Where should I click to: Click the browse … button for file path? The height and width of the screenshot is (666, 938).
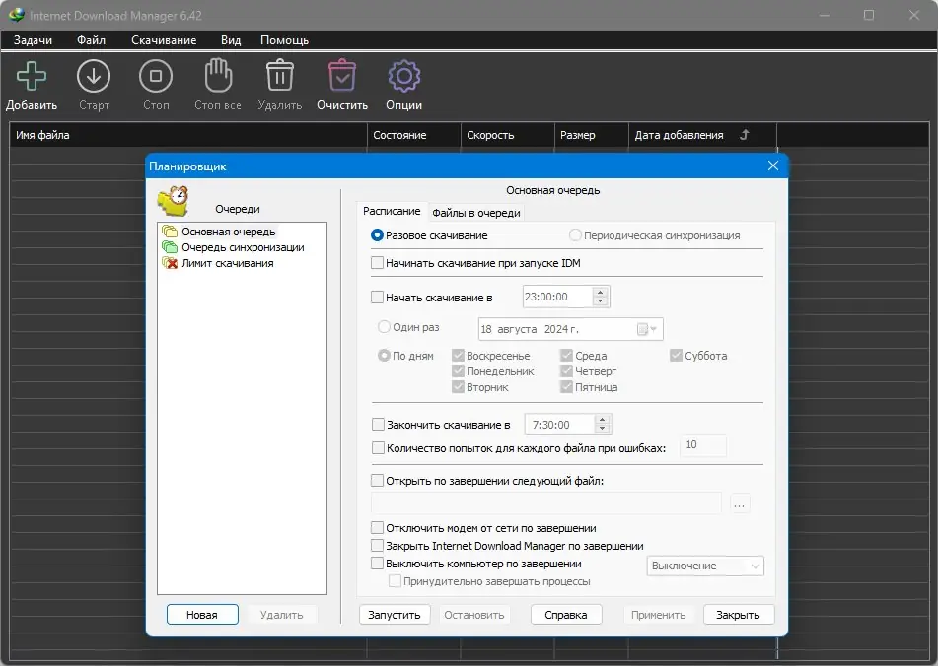click(x=740, y=504)
